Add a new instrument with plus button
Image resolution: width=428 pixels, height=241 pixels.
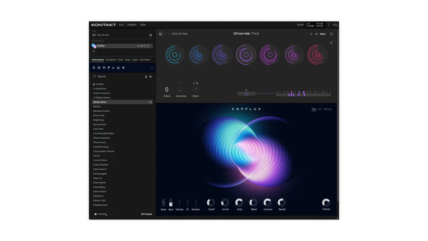coord(94,51)
